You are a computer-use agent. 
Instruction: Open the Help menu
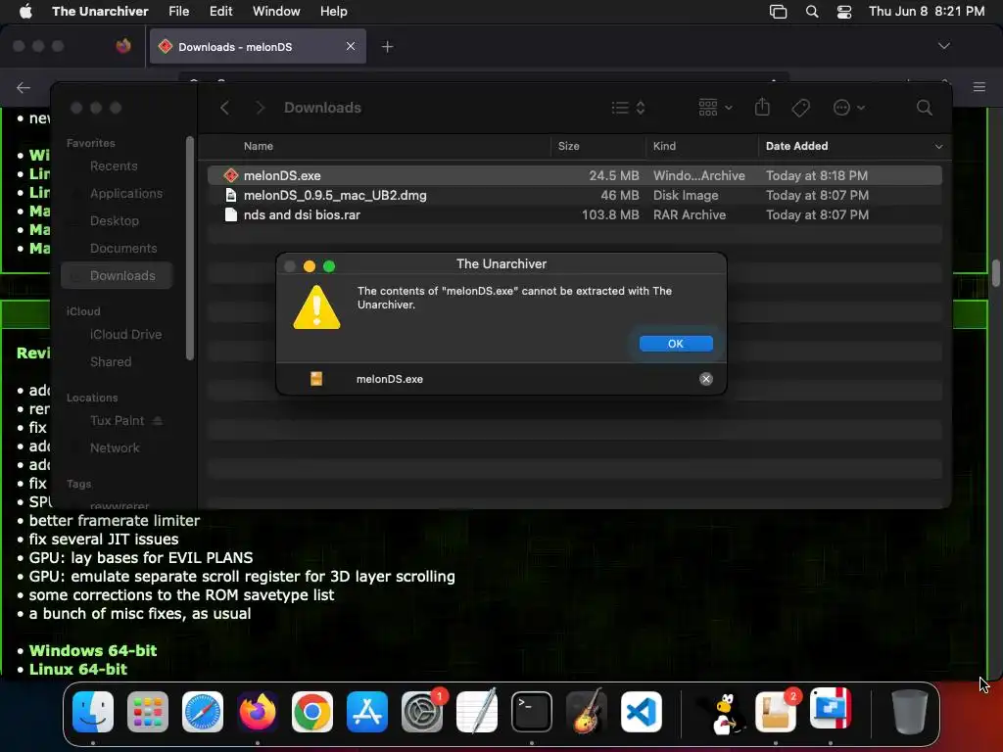(333, 11)
